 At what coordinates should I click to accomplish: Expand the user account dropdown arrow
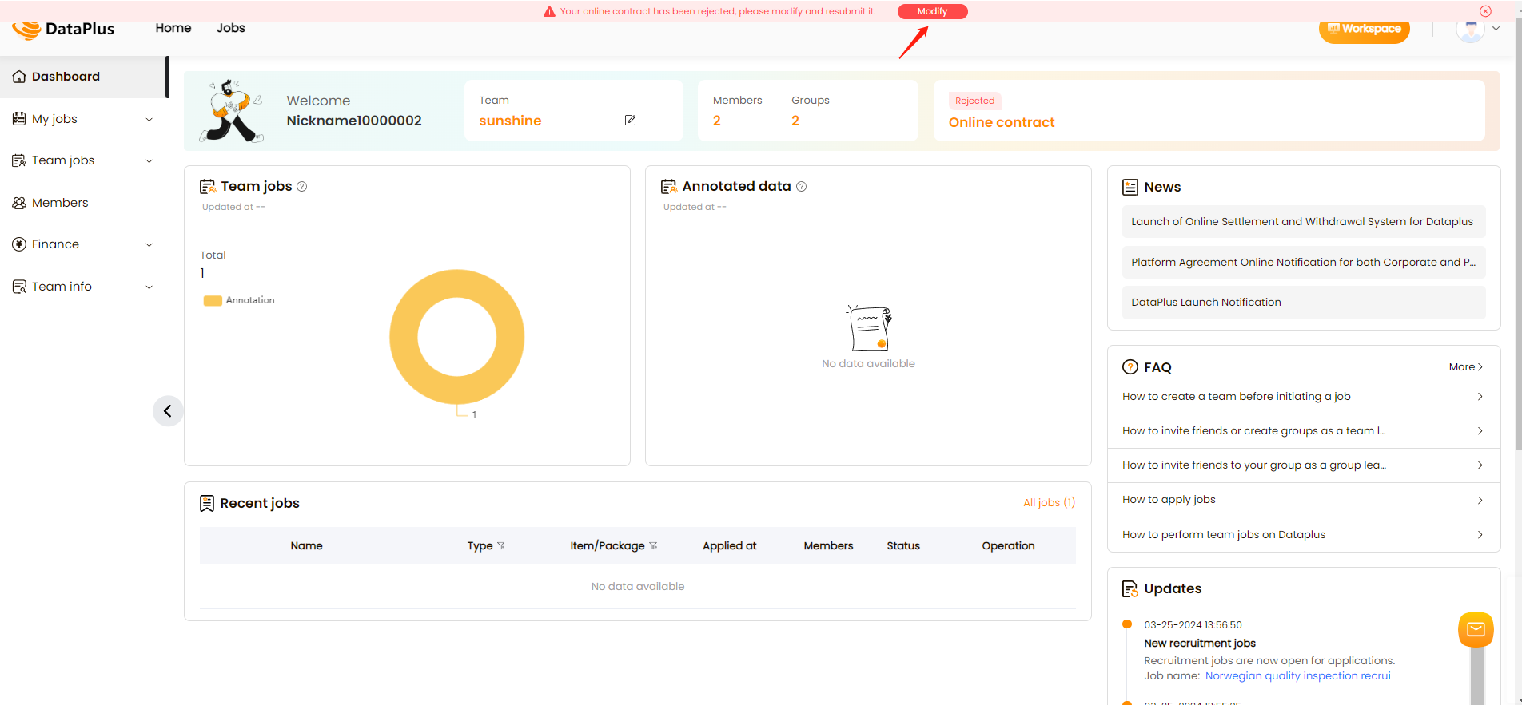[1496, 28]
